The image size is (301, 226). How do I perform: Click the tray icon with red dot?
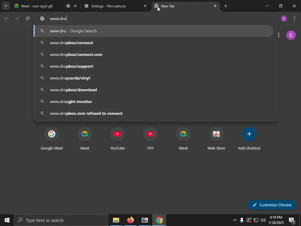[x=249, y=220]
